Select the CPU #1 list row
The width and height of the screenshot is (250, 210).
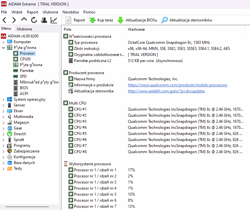coord(80,109)
